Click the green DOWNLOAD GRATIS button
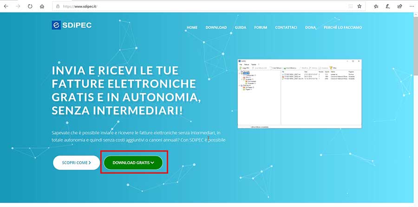The image size is (418, 207). click(x=133, y=162)
